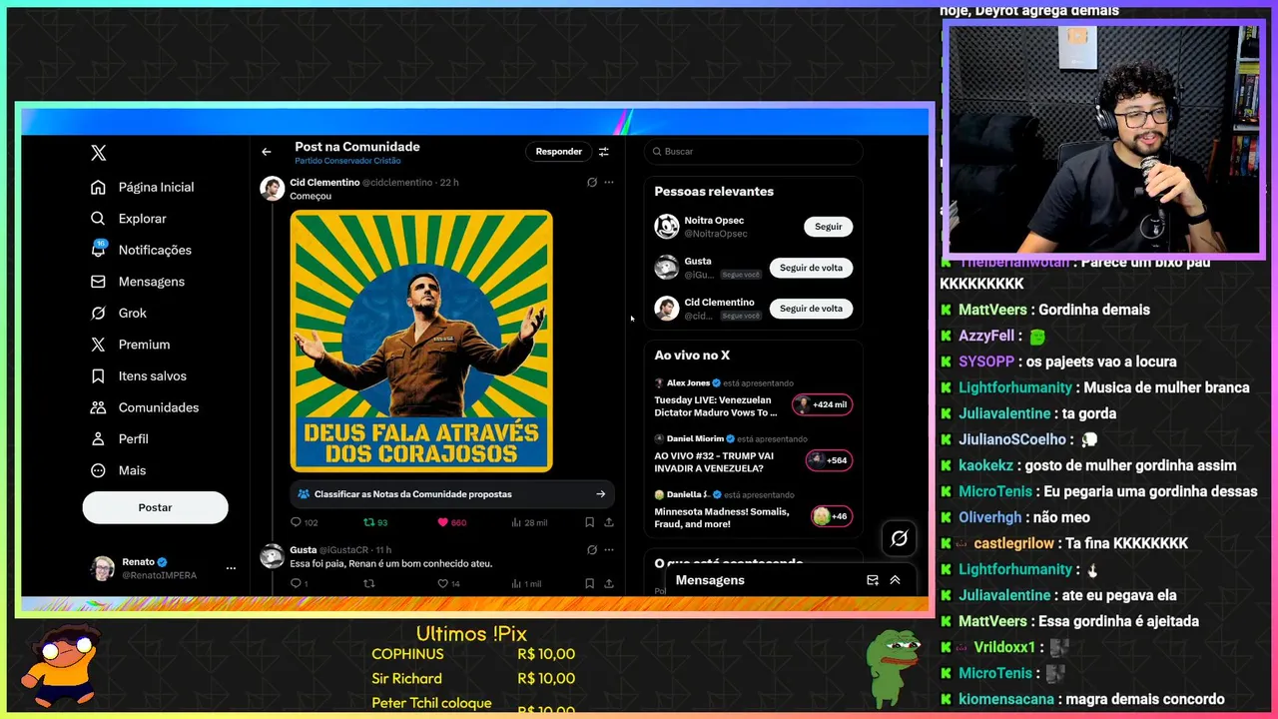The image size is (1278, 719).
Task: Open the Comunidades page
Action: point(144,407)
